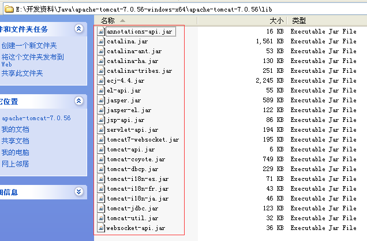Click the tomcat-i18n-fr.jar file icon
This screenshot has width=367, height=241.
coord(101,189)
